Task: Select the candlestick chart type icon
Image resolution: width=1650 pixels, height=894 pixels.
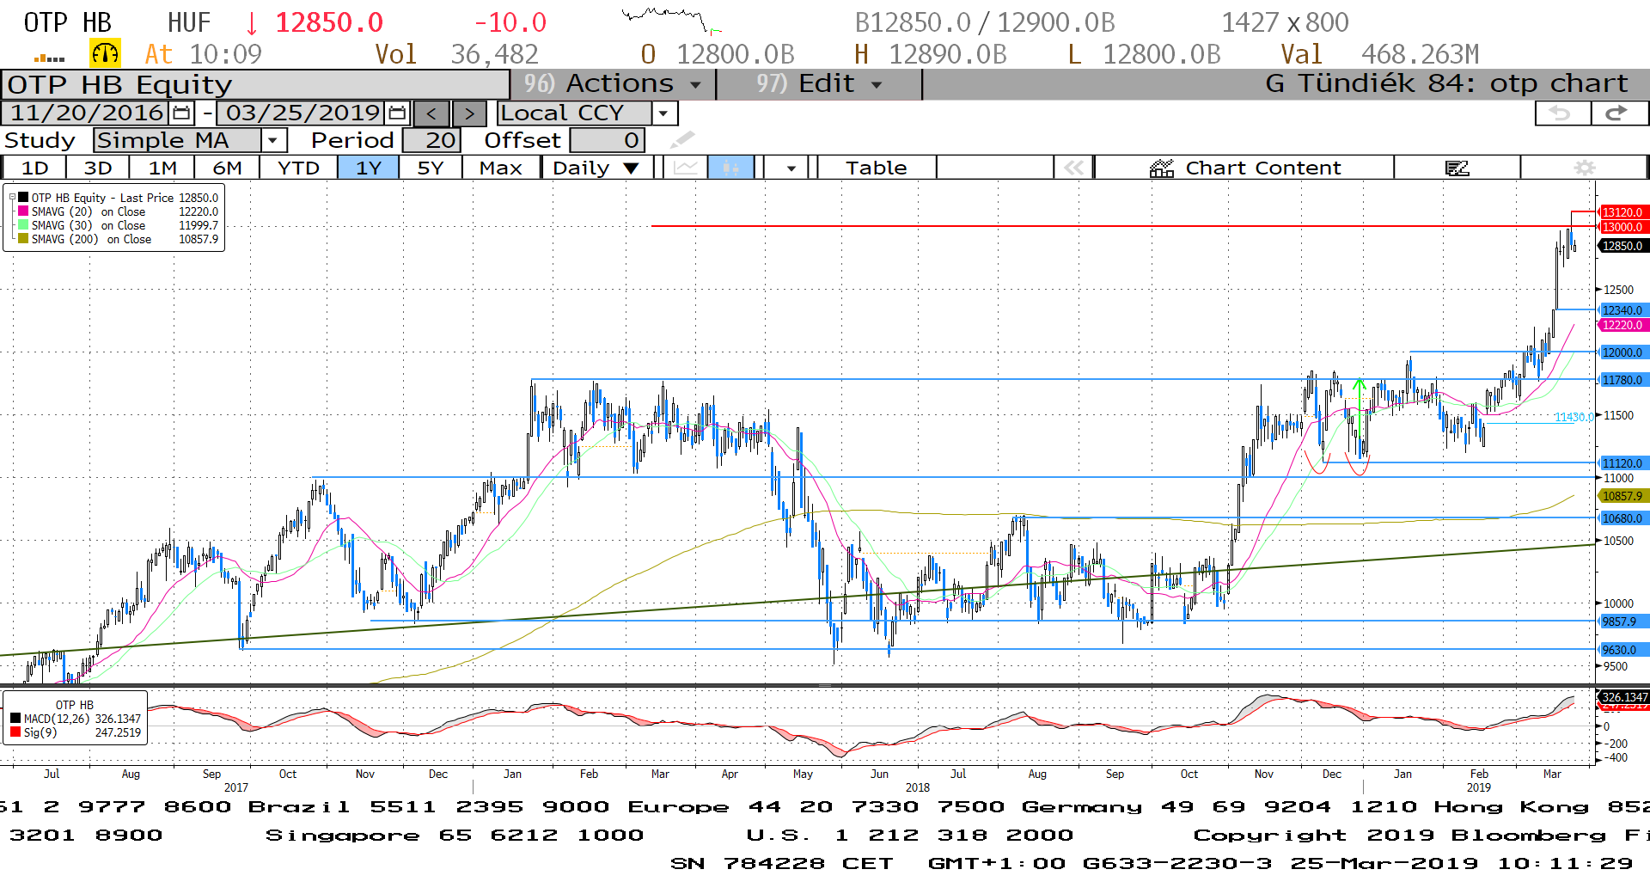Action: pyautogui.click(x=731, y=168)
